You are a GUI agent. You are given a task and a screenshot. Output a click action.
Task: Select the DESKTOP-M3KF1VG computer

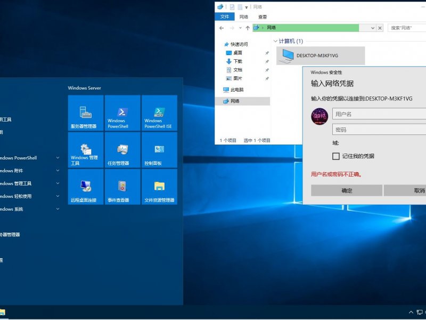tap(321, 55)
